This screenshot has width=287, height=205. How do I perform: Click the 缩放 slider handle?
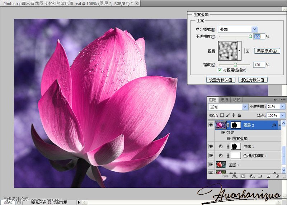click(236, 65)
